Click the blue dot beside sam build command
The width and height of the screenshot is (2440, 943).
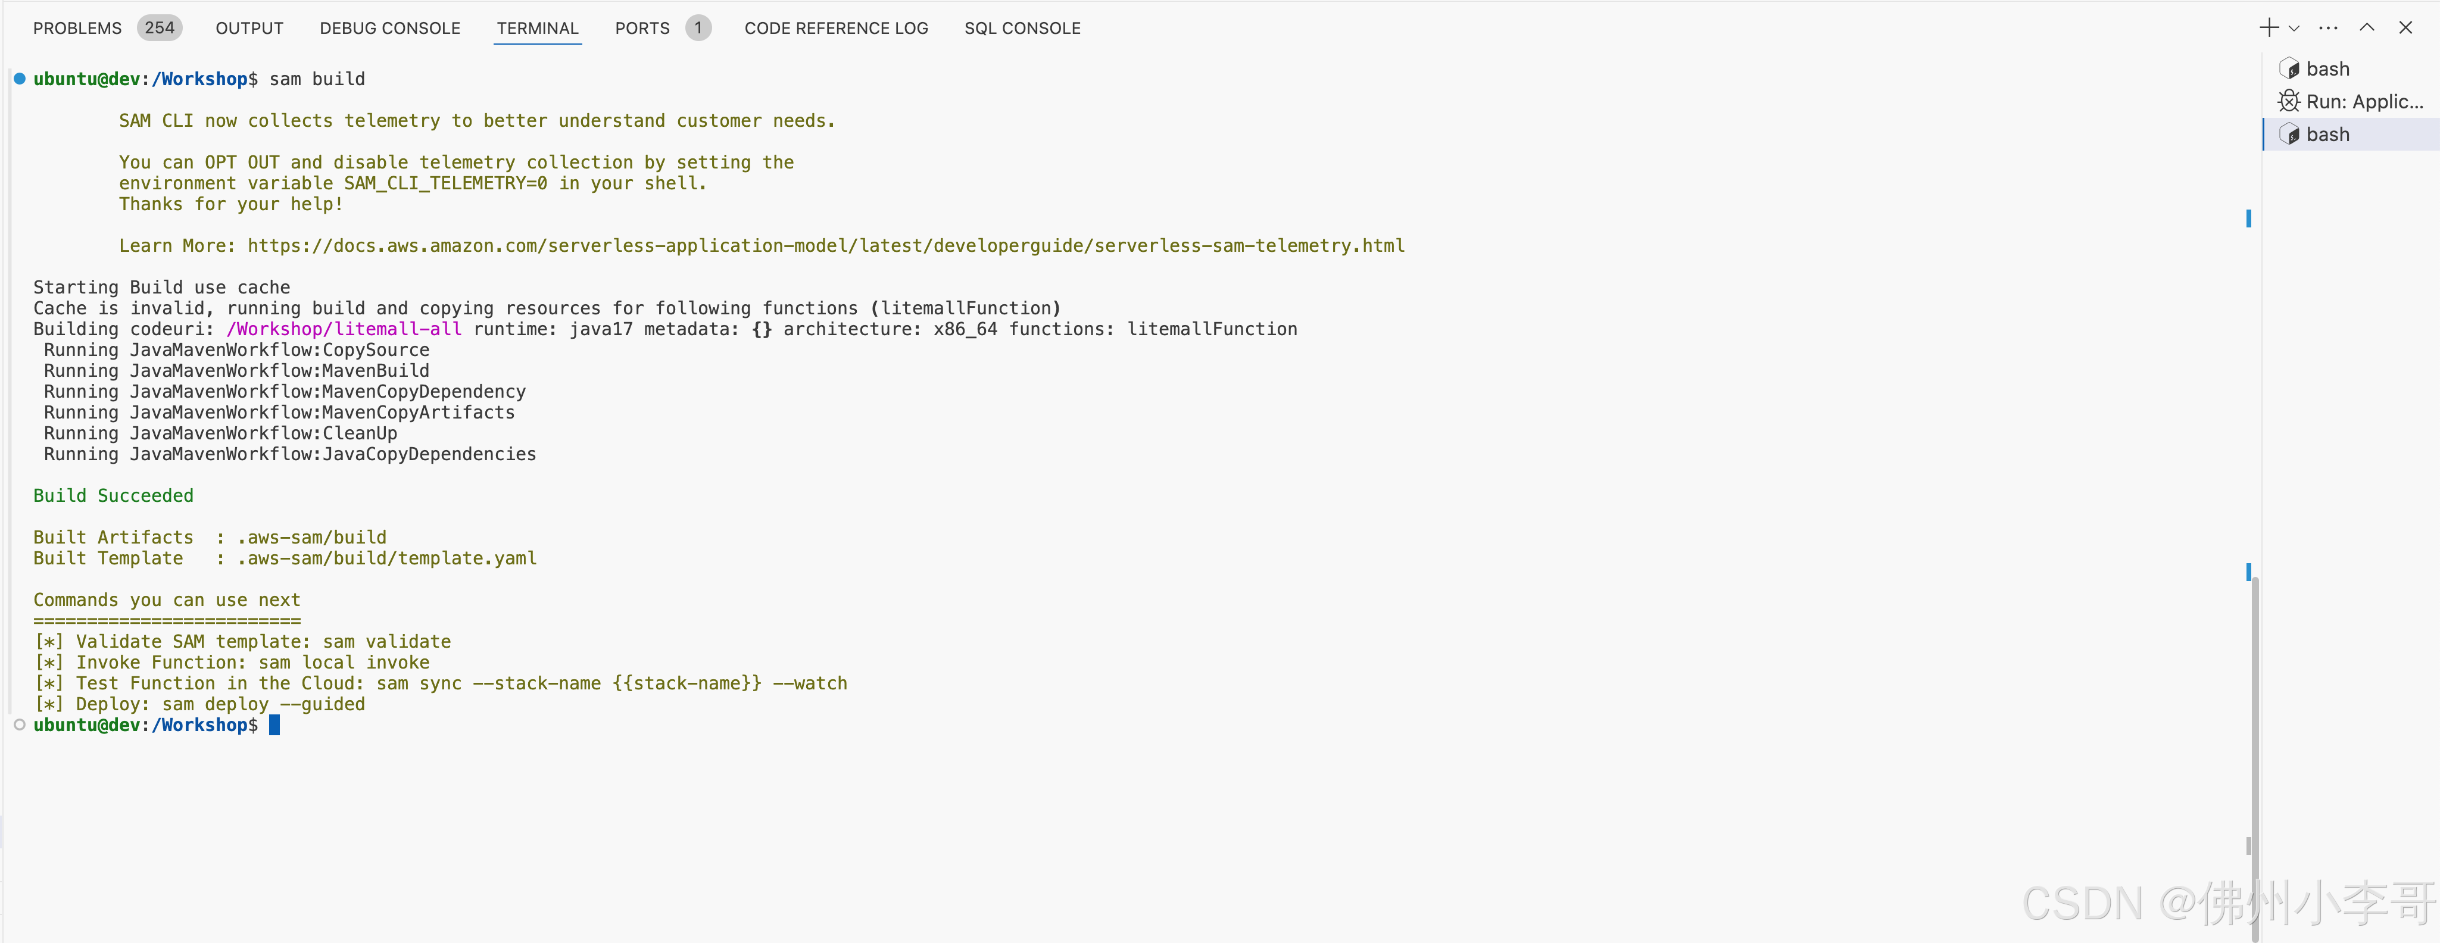(x=19, y=79)
